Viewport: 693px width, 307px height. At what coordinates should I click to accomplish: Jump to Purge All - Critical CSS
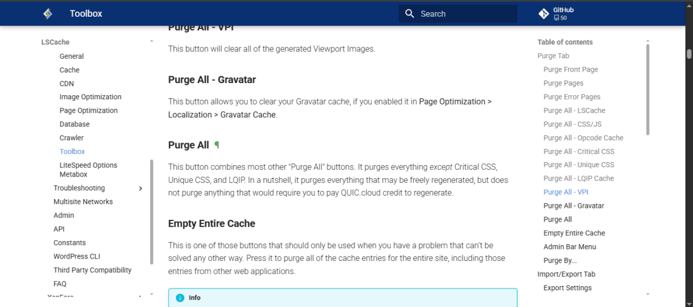pos(579,152)
